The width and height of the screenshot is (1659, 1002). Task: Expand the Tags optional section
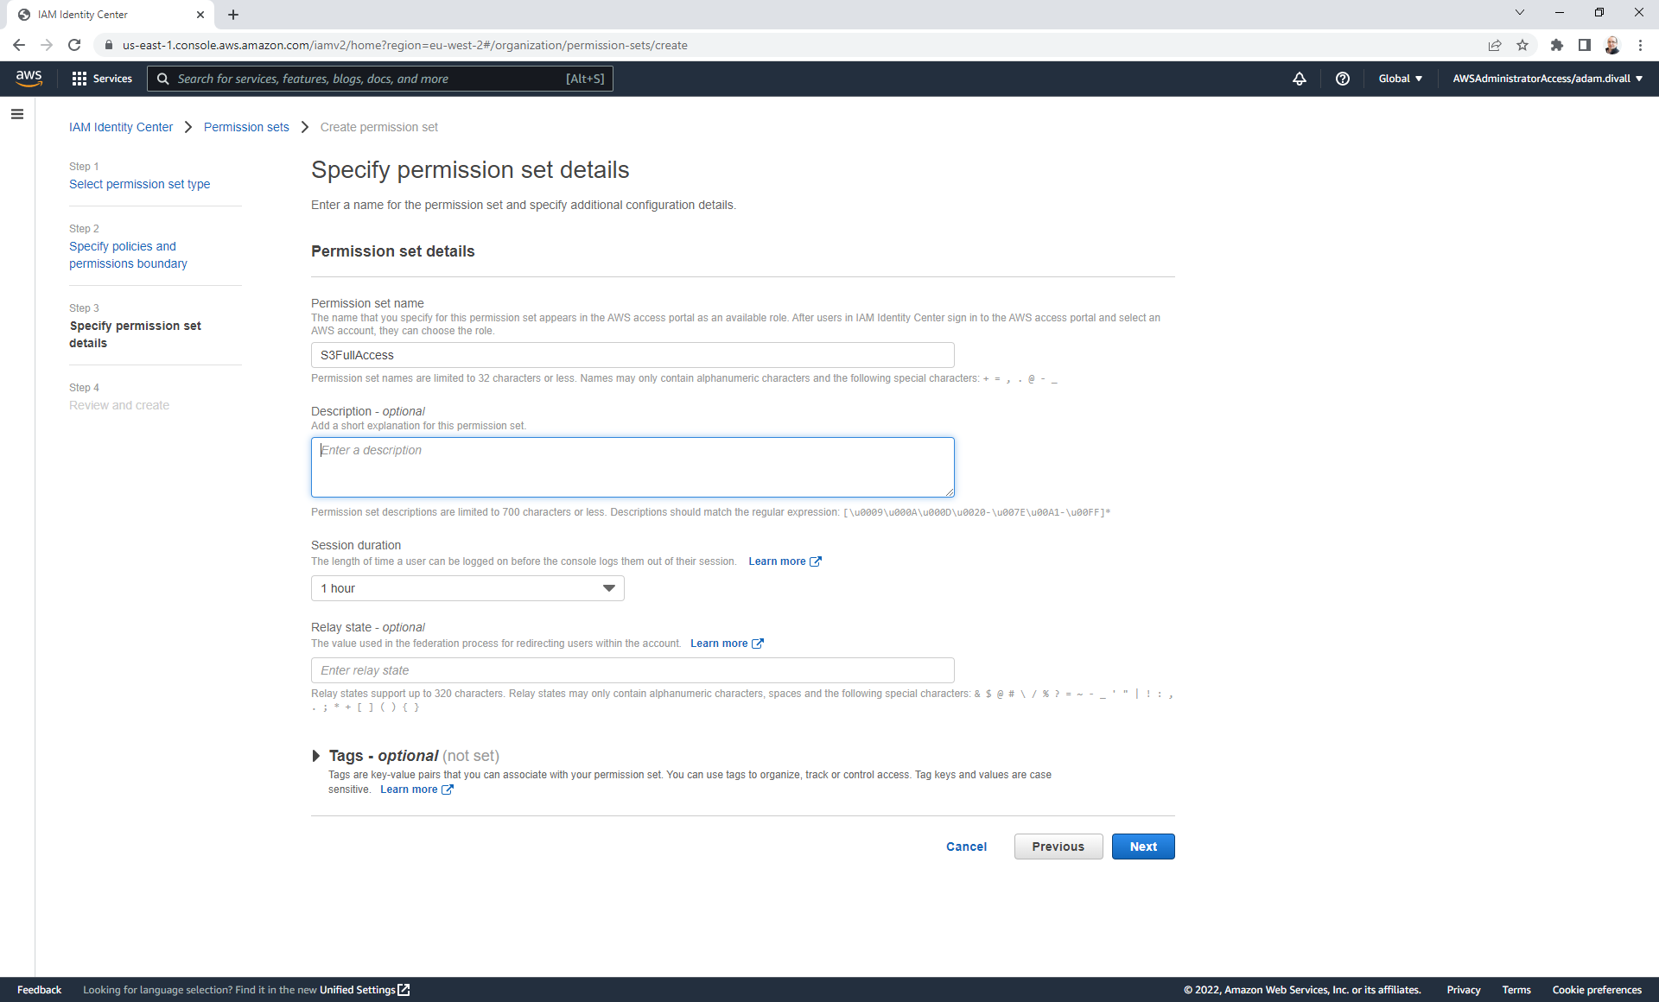pyautogui.click(x=316, y=756)
